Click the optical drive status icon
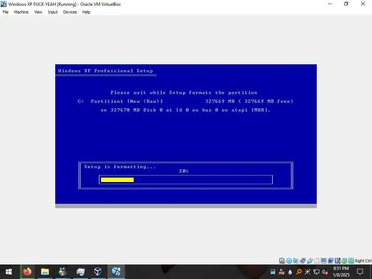372x279 pixels. coord(289,261)
